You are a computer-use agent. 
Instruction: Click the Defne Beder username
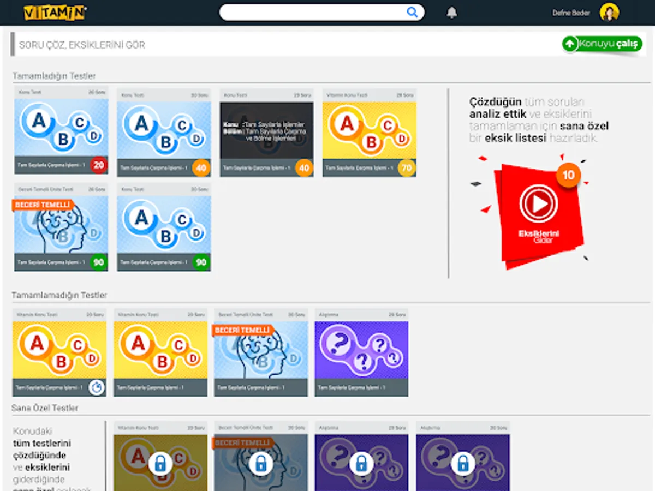(571, 13)
